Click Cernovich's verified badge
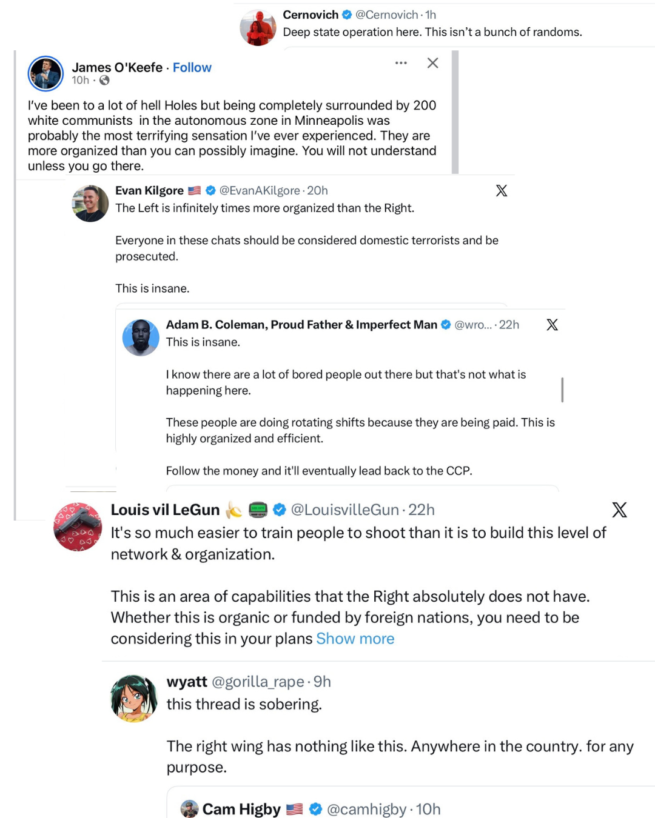This screenshot has width=655, height=818. click(347, 15)
